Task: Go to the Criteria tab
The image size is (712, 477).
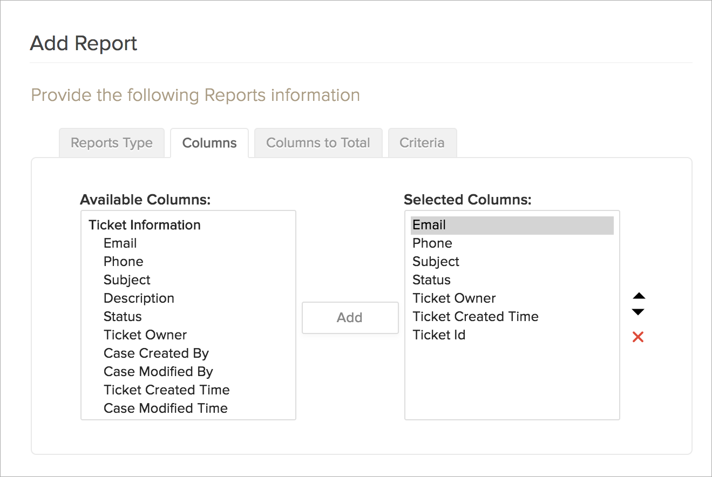Action: [422, 143]
